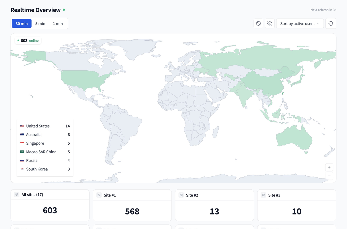
Task: Click the globe view icon button
Action: click(x=259, y=23)
